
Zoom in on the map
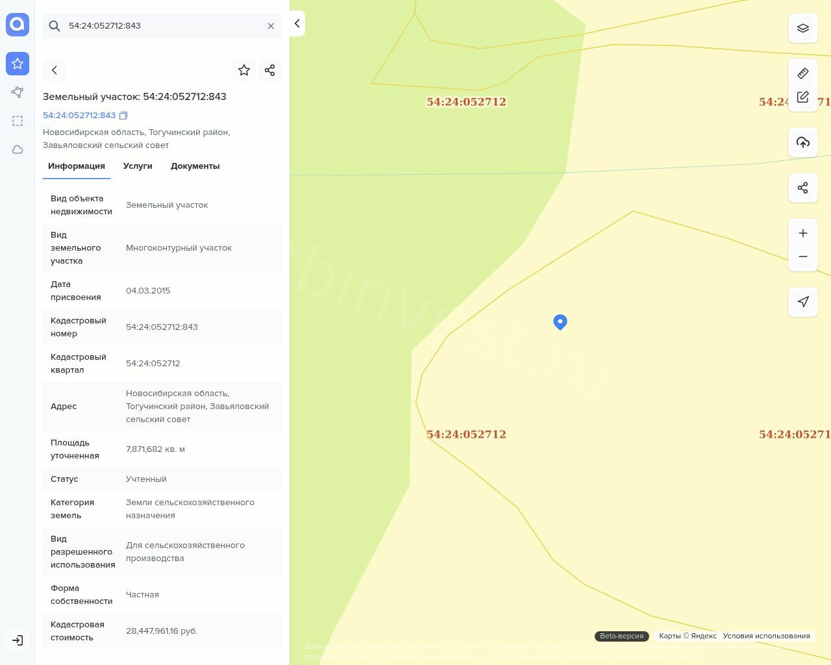[803, 233]
